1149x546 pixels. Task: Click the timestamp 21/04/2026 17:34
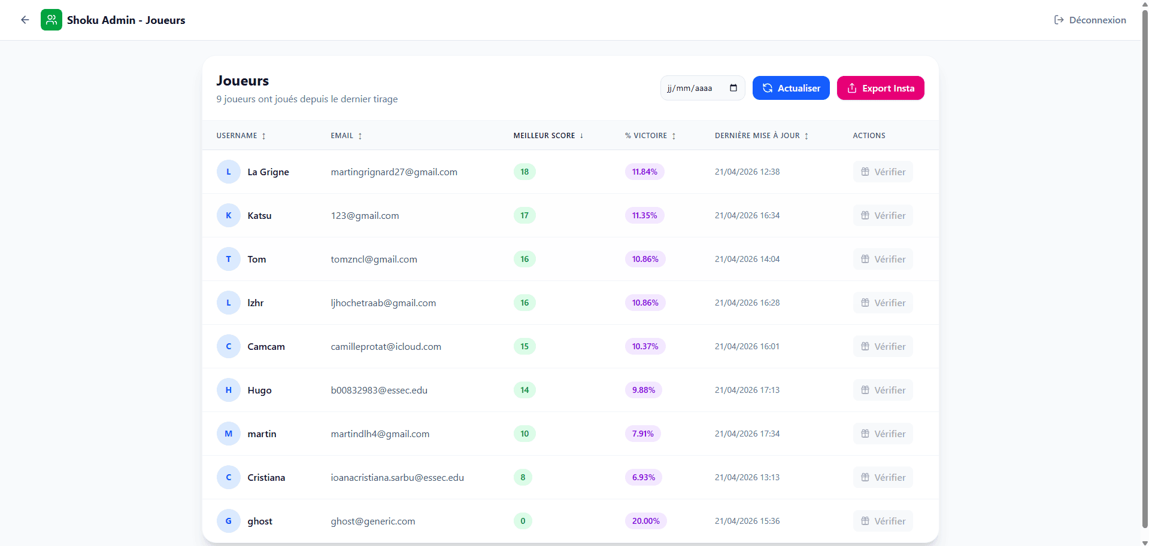pos(747,434)
